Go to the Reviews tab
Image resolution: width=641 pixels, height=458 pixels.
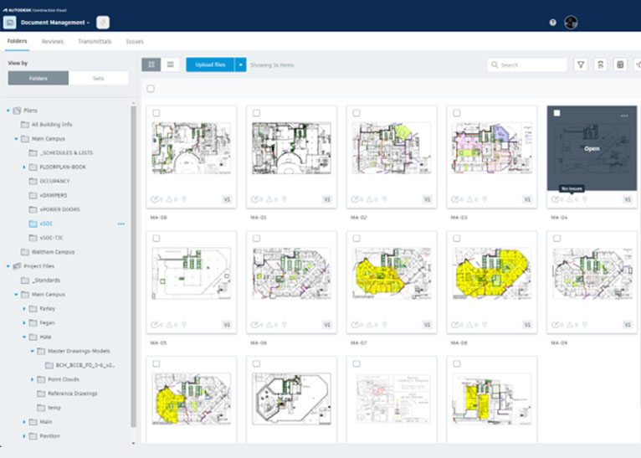(53, 41)
